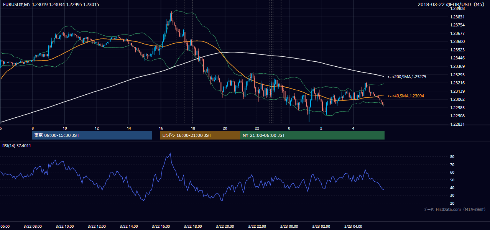The image size is (490, 230).
Task: Click the RSI scale value 60
Action: [452, 172]
